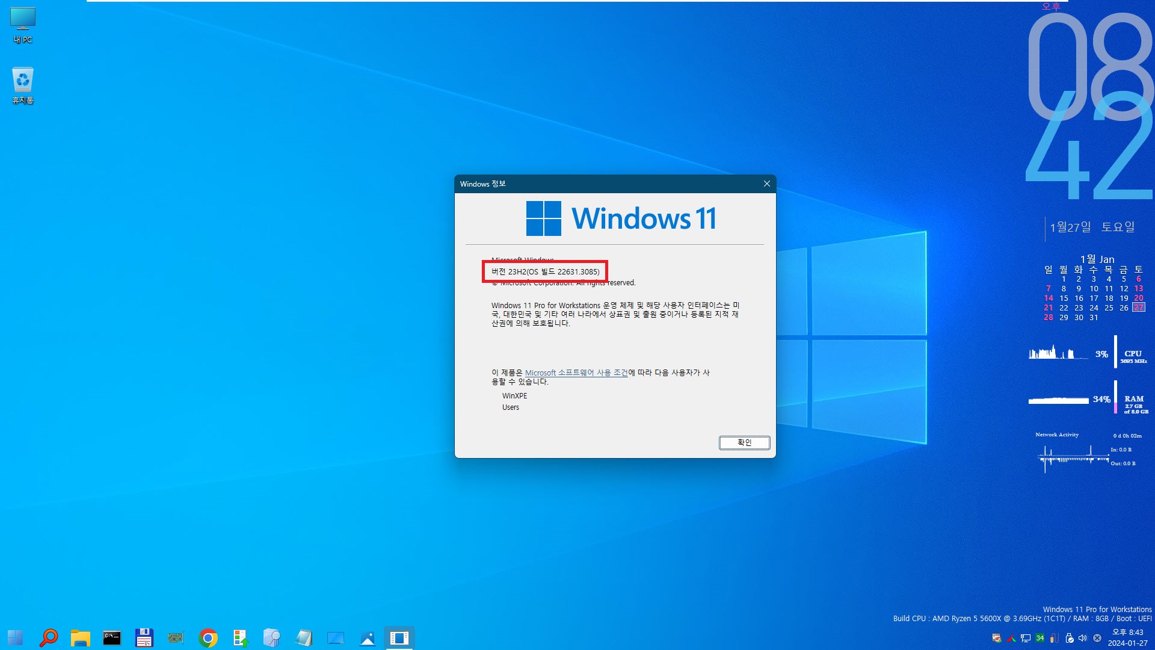The image size is (1155, 650).
Task: Click the 1월 Jan calendar header
Action: tap(1097, 259)
